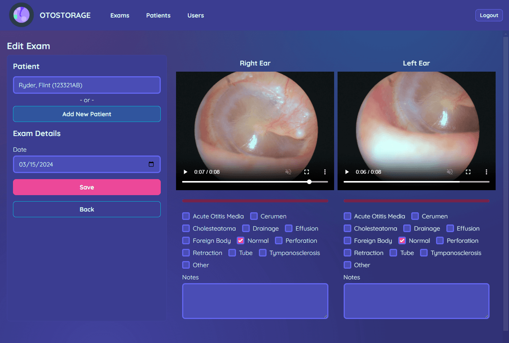The image size is (509, 343).
Task: Click the Right Ear video seek slider
Action: (x=255, y=182)
